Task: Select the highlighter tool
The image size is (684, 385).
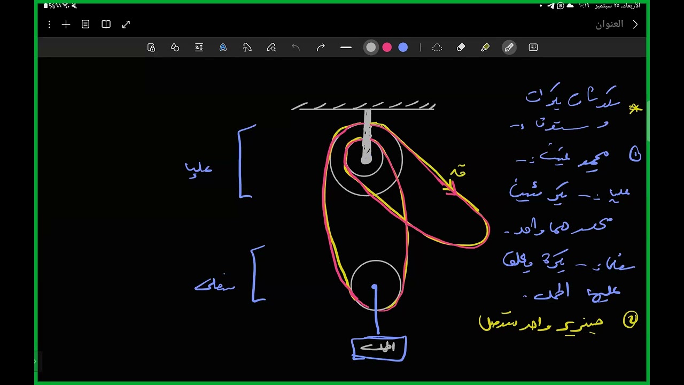Action: tap(485, 48)
